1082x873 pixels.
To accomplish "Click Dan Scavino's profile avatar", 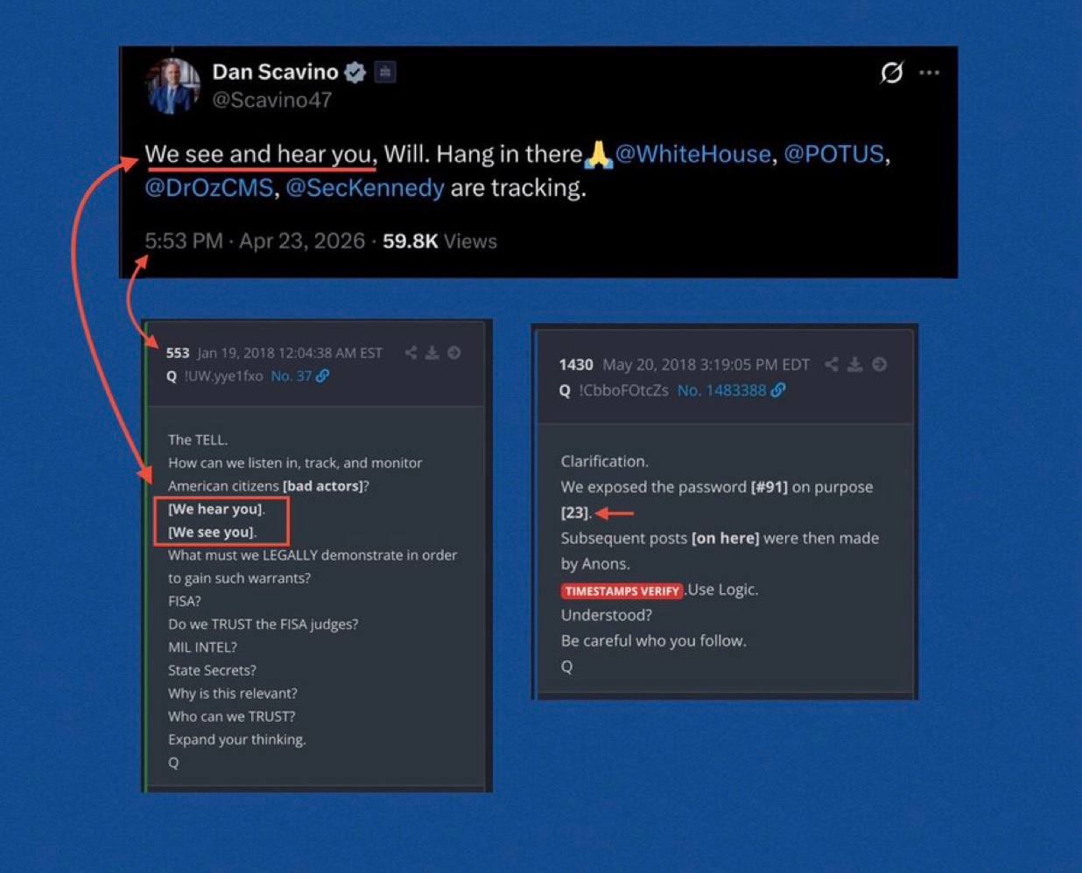I will 172,86.
